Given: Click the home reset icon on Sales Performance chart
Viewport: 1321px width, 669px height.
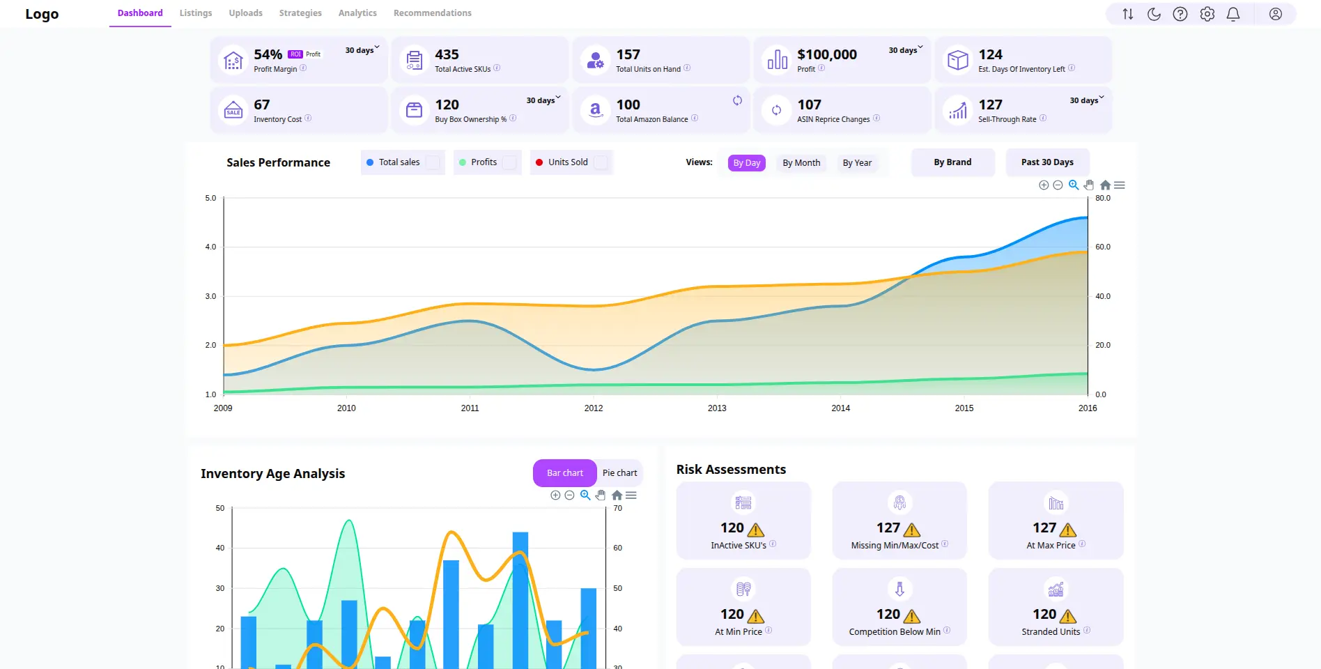Looking at the screenshot, I should [x=1104, y=185].
